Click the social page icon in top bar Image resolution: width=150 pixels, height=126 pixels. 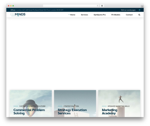click(x=139, y=10)
